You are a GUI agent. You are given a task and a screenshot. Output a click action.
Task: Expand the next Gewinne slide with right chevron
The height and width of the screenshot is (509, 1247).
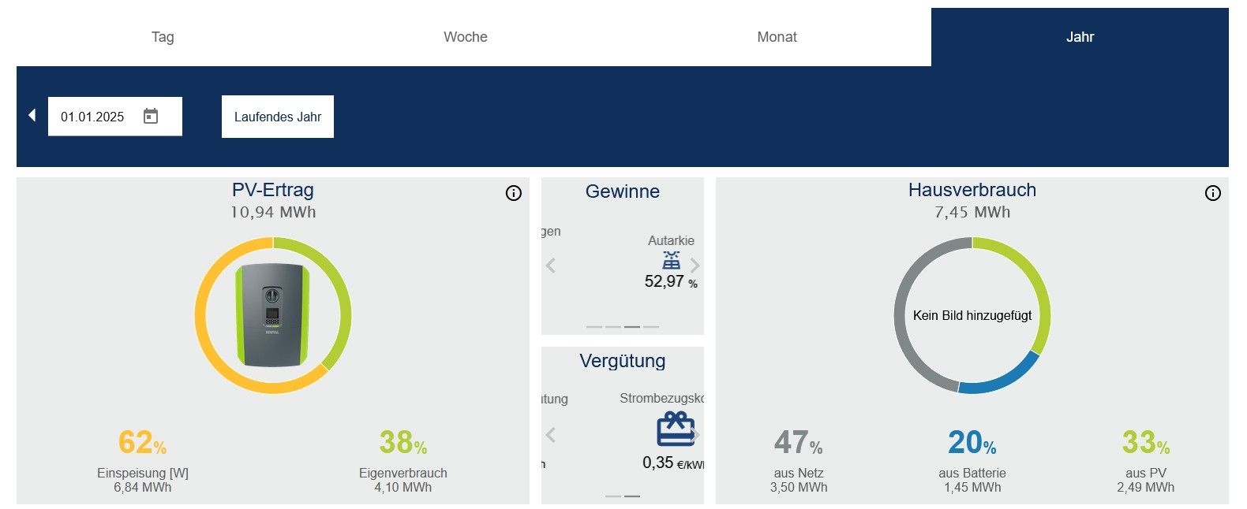[695, 266]
